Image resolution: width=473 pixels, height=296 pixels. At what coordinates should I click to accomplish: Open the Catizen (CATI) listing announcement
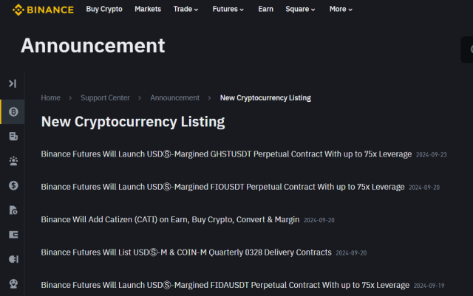170,219
